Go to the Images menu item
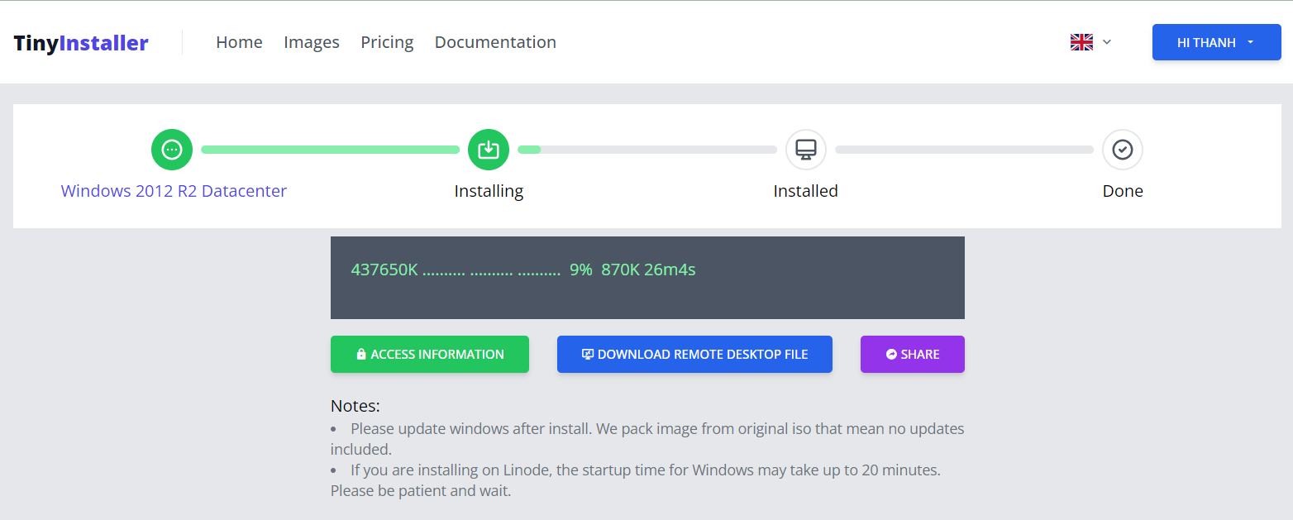This screenshot has height=520, width=1293. [312, 42]
